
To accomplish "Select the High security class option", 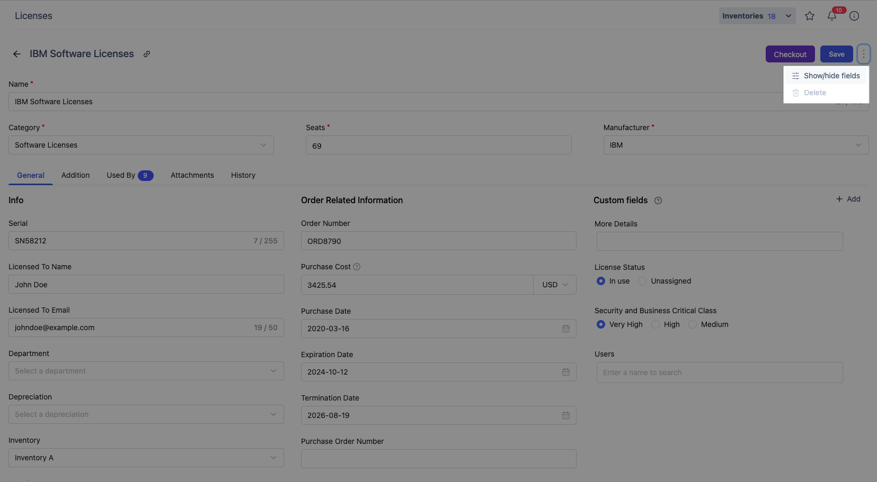I will pos(655,324).
